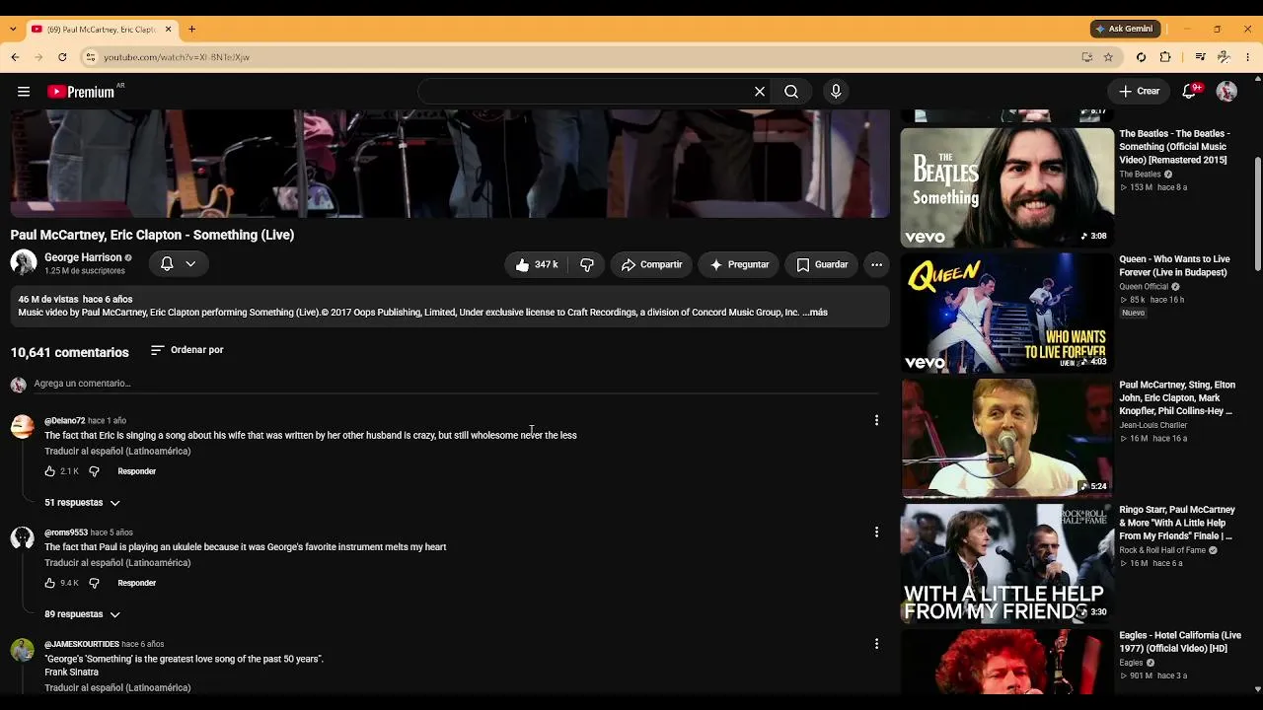Open the @roms9553 username link
This screenshot has height=710, width=1263.
click(66, 532)
